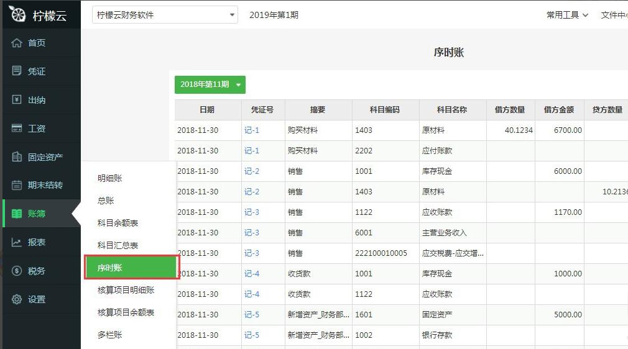Image resolution: width=628 pixels, height=349 pixels.
Task: Click the 设置 gear icon
Action: pos(16,299)
